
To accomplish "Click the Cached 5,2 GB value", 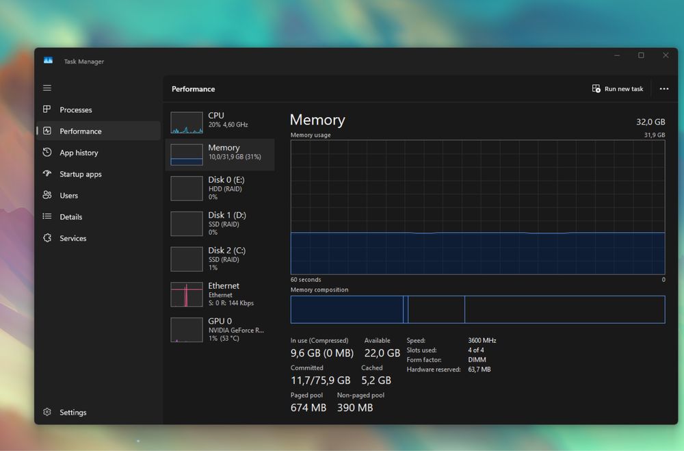I will (376, 381).
